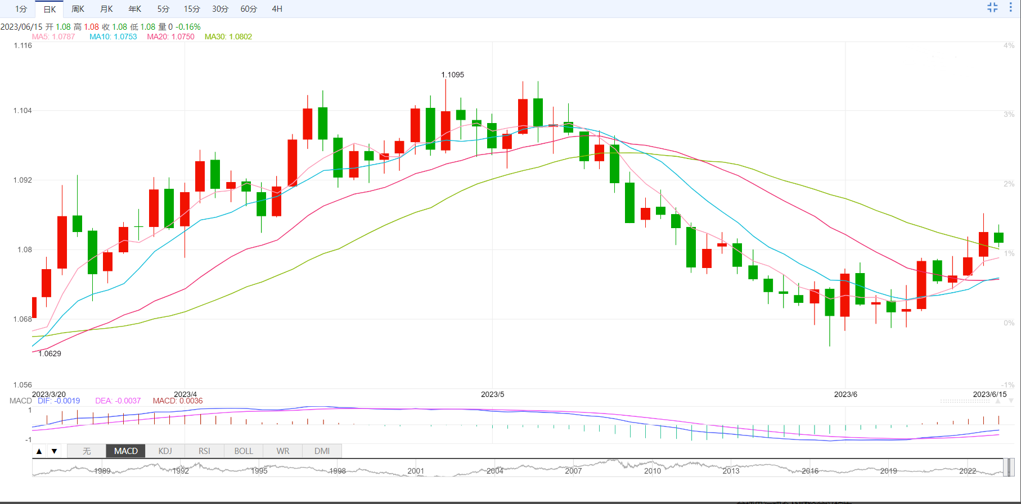Click the 2023/5 date axis label
The height and width of the screenshot is (504, 1021).
coord(493,394)
